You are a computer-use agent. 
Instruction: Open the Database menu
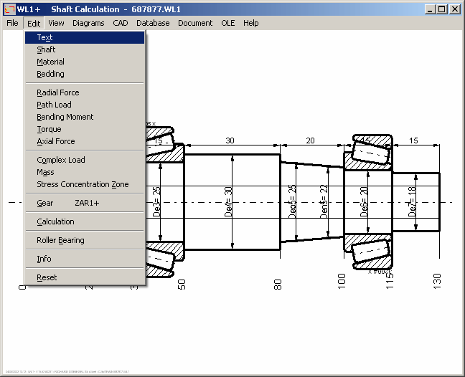pyautogui.click(x=153, y=23)
